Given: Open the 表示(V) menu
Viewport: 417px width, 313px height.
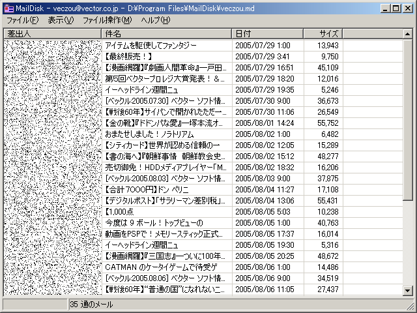Looking at the screenshot, I should point(61,20).
